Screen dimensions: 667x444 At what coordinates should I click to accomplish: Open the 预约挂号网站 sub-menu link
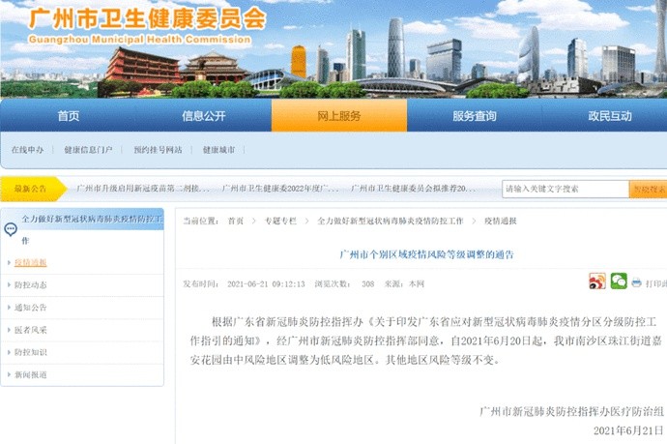tap(158, 150)
